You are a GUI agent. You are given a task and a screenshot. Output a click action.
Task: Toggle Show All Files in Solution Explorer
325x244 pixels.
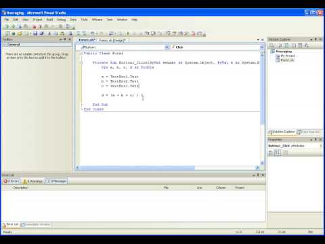pyautogui.click(x=280, y=45)
